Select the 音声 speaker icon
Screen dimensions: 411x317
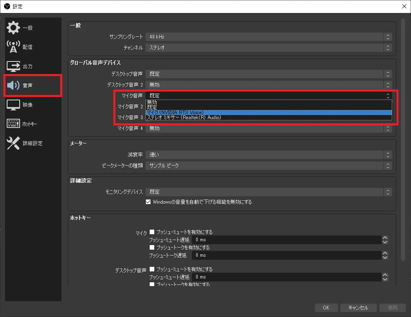point(13,85)
